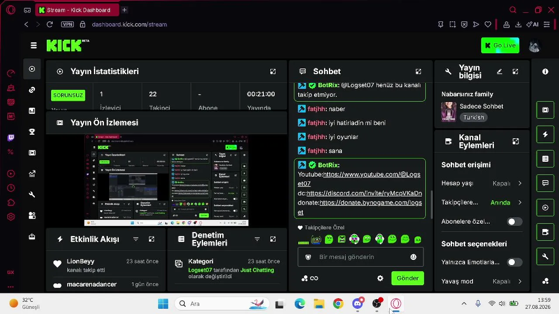Open a new browser tab
This screenshot has height=314, width=559.
click(x=124, y=10)
